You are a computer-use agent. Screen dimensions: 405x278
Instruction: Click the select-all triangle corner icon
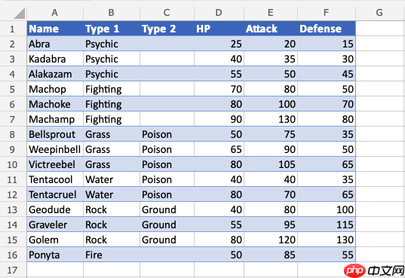[x=20, y=14]
